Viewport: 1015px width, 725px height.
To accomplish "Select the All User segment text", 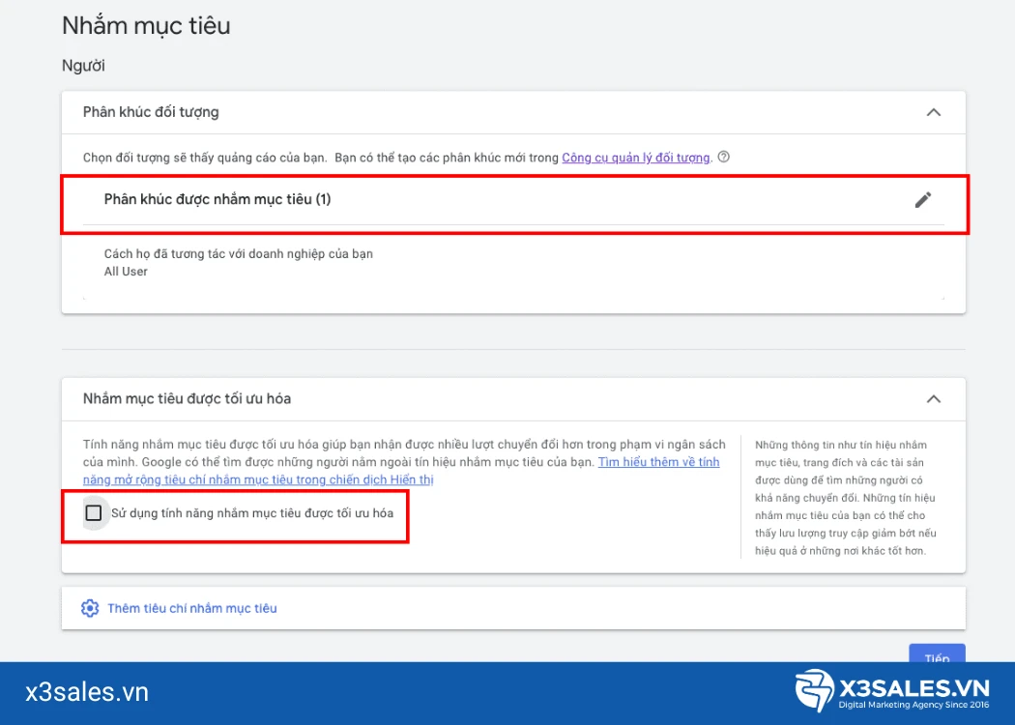I will coord(126,272).
